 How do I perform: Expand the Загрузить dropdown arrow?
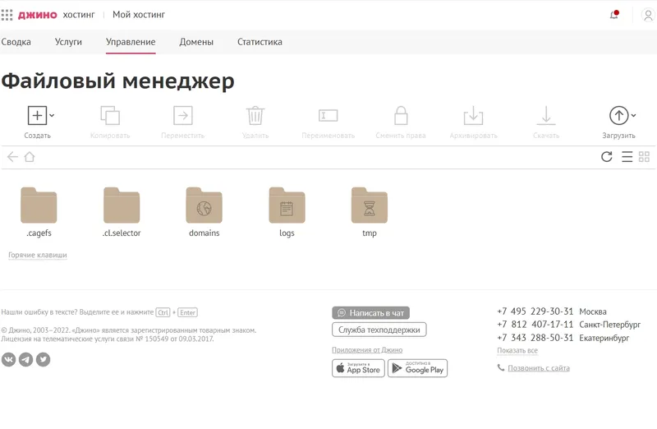click(x=633, y=115)
